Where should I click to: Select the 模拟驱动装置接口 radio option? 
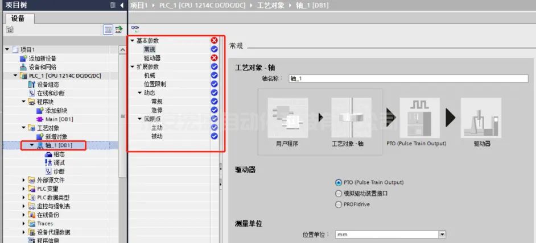pyautogui.click(x=339, y=194)
